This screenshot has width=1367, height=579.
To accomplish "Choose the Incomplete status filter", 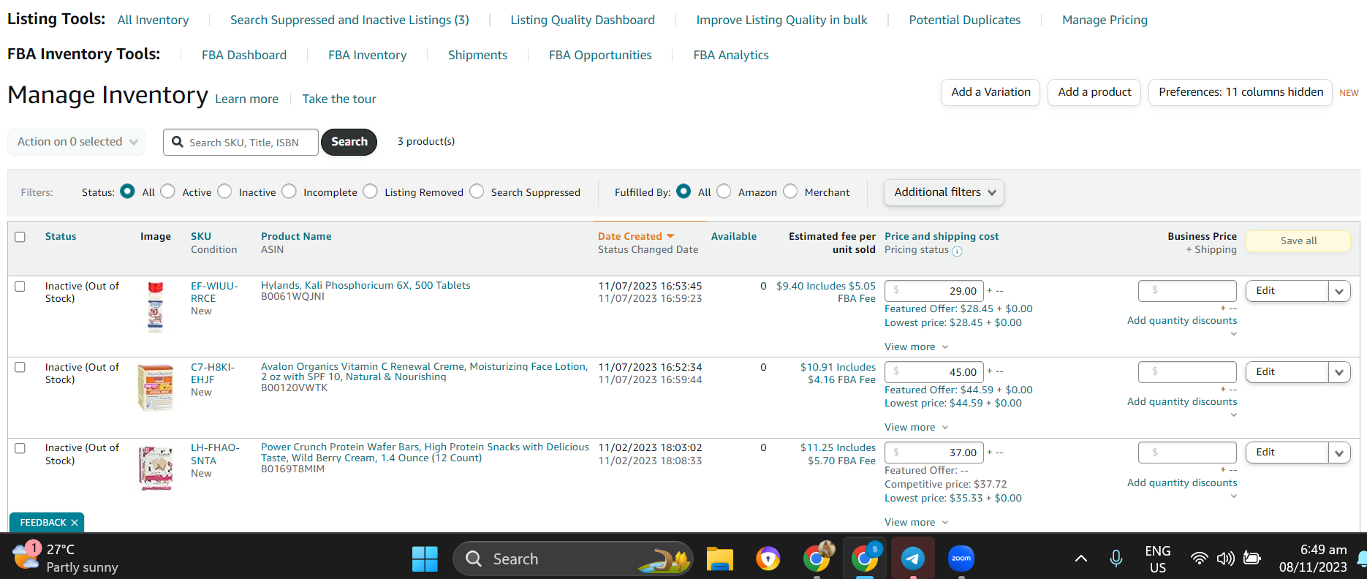I will [x=289, y=192].
